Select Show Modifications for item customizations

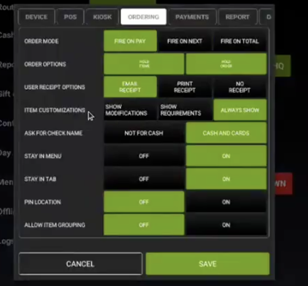pos(130,110)
